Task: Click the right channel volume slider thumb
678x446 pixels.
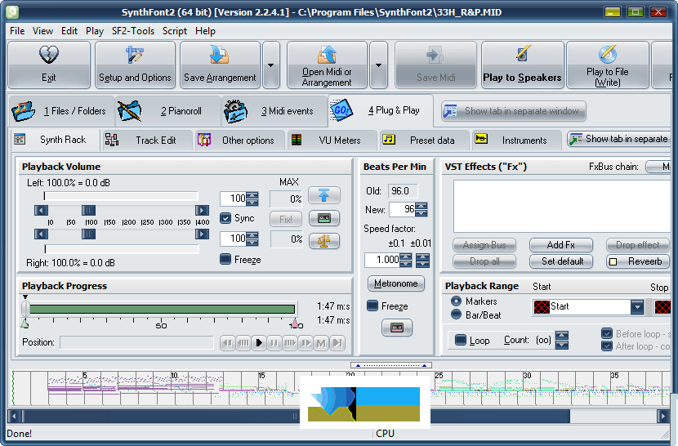Action: (x=89, y=234)
